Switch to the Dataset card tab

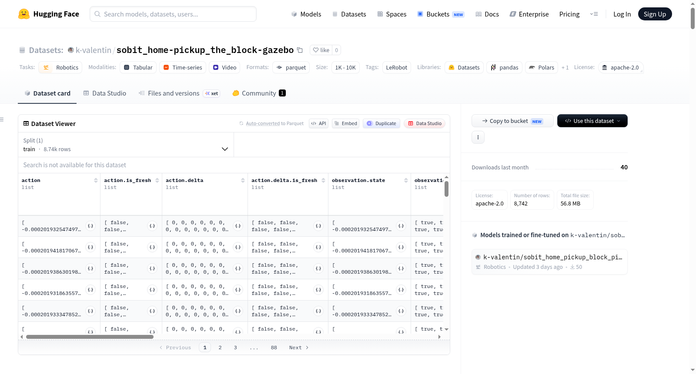click(47, 93)
